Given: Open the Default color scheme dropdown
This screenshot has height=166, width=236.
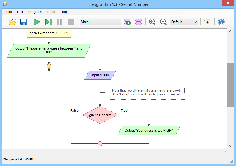Looking at the screenshot, I should coord(184,22).
